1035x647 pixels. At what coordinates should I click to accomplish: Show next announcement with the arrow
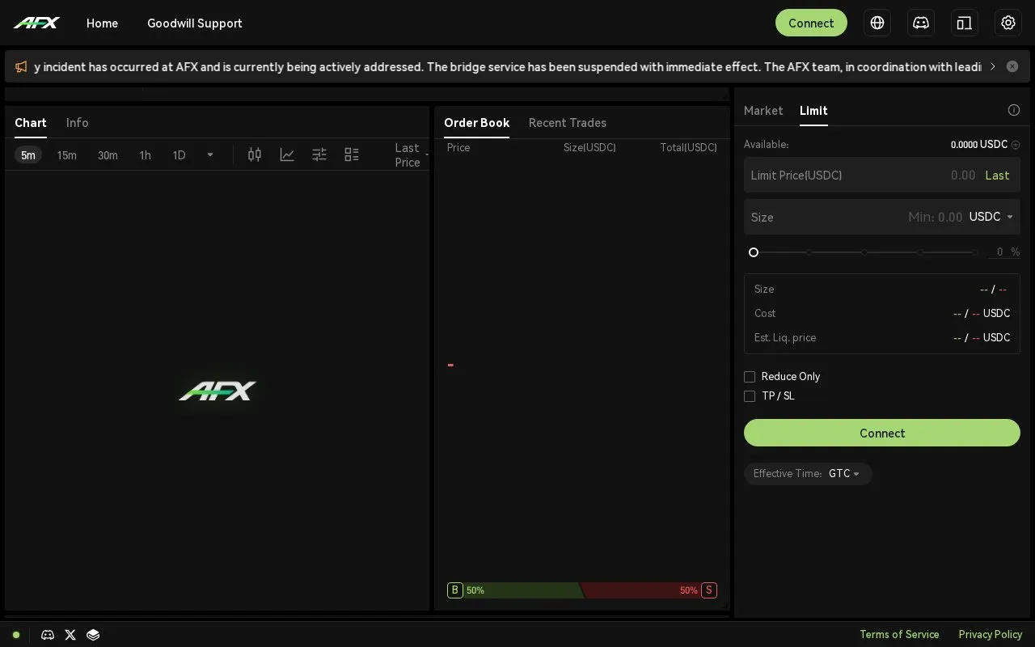993,66
